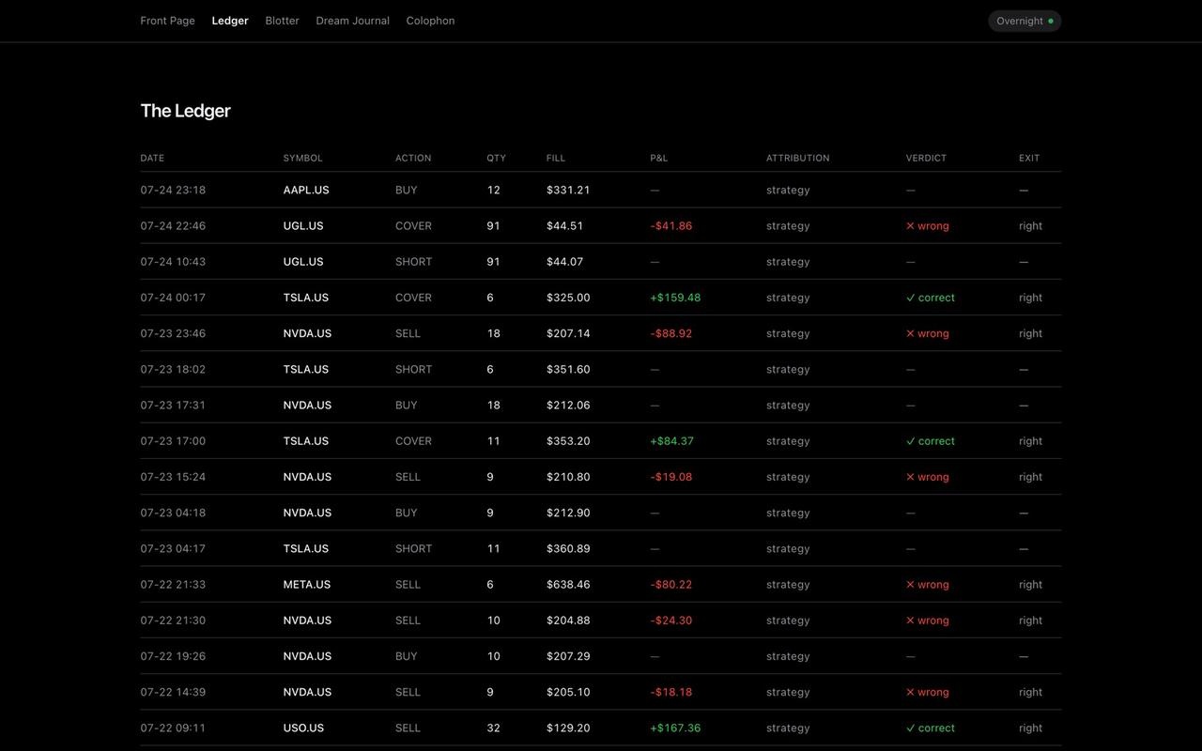Click the -$19.08 loss value
The height and width of the screenshot is (751, 1202).
coord(671,477)
